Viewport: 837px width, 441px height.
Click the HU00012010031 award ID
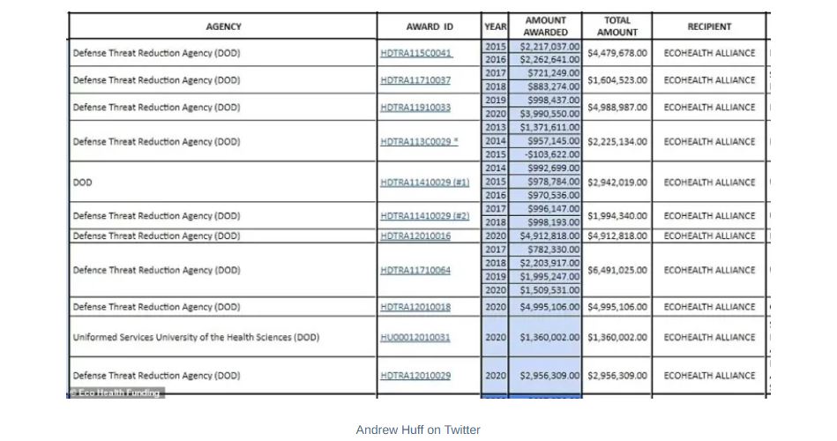tap(415, 338)
